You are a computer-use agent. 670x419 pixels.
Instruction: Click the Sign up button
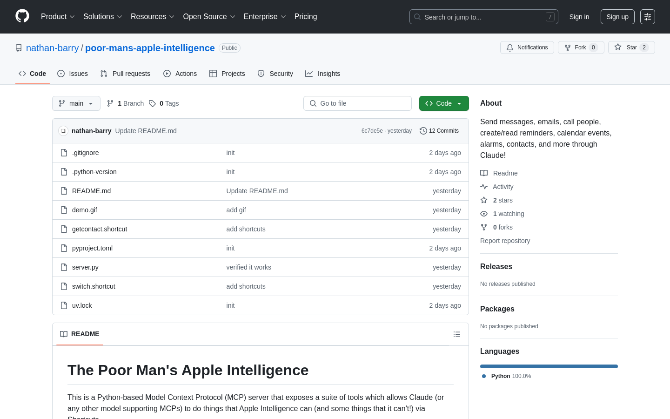[617, 17]
